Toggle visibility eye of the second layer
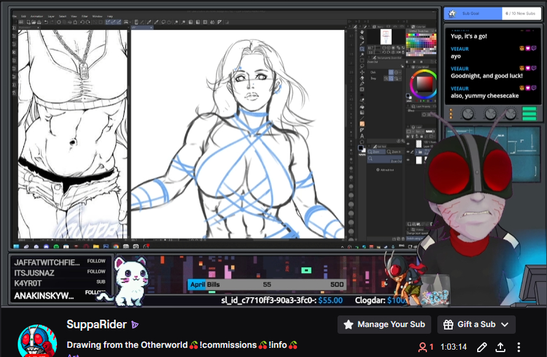547x357 pixels. [409, 152]
